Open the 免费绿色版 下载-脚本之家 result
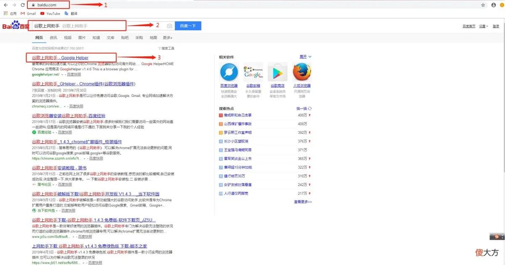The width and height of the screenshot is (505, 265). pos(89,246)
